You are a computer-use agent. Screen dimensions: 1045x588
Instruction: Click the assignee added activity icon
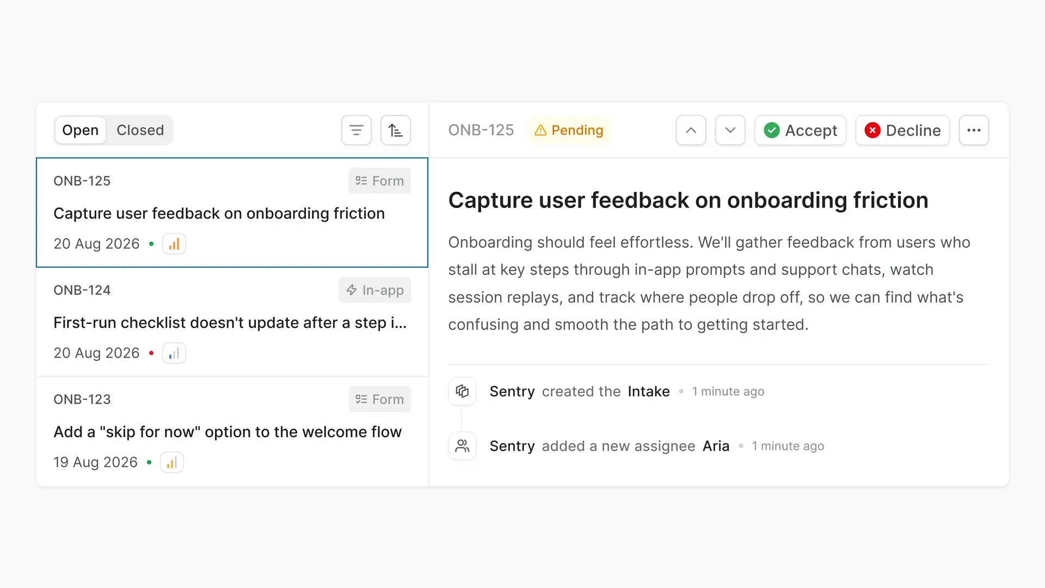pyautogui.click(x=462, y=446)
